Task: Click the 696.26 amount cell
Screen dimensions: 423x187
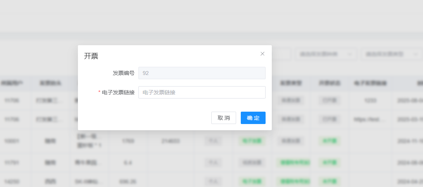Action: [x=128, y=181]
